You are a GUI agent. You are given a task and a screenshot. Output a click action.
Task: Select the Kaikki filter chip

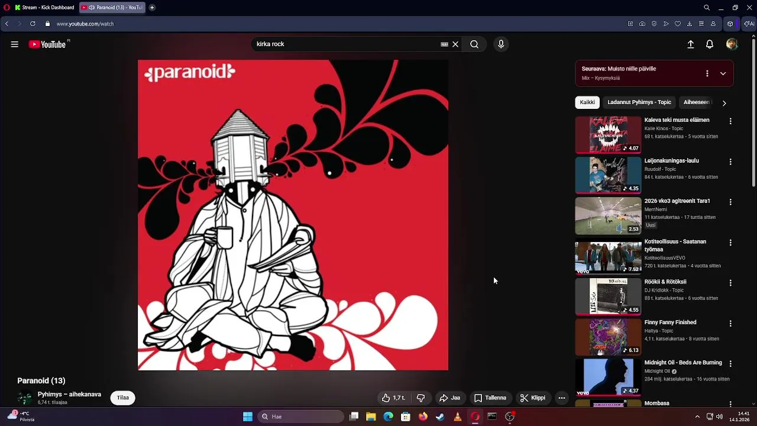click(x=587, y=102)
